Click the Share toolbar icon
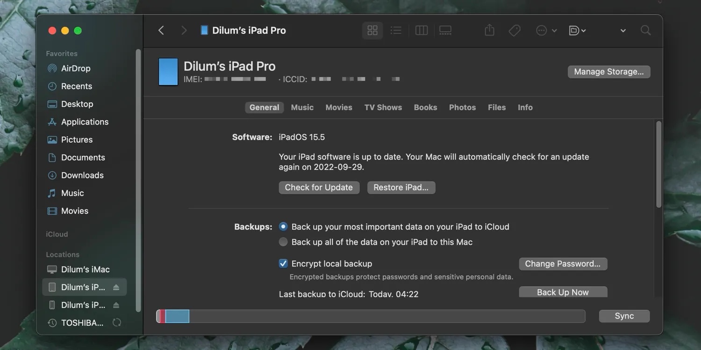 coord(489,31)
